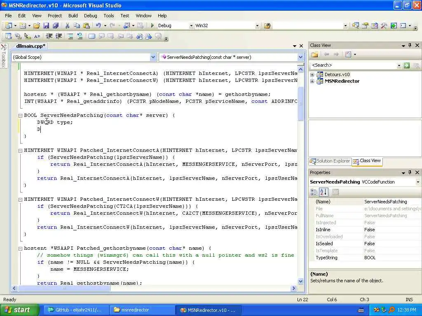Open Class View Settings icon
This screenshot has width=422, height=316.
pyautogui.click(x=348, y=55)
